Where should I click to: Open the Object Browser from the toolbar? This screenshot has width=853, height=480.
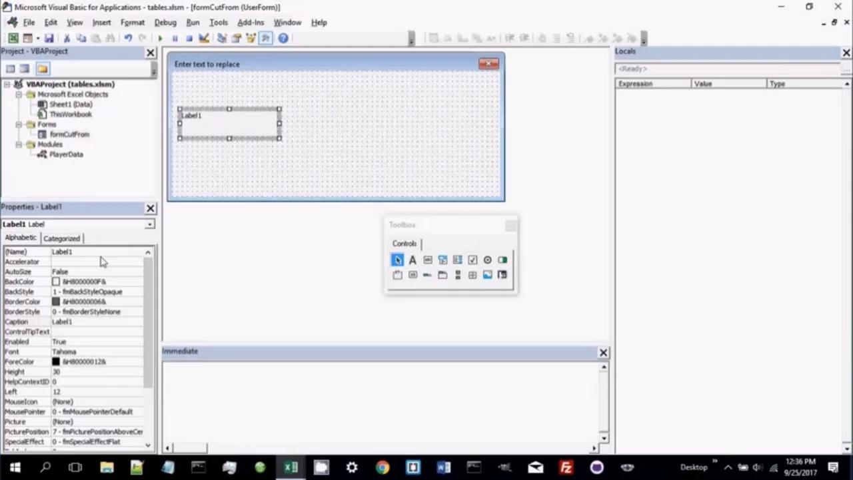tap(251, 38)
